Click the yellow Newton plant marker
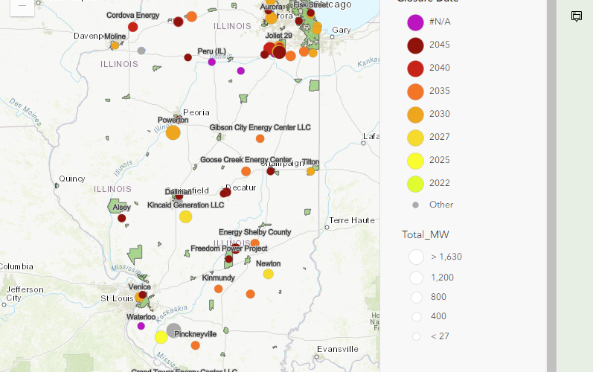 (x=268, y=274)
